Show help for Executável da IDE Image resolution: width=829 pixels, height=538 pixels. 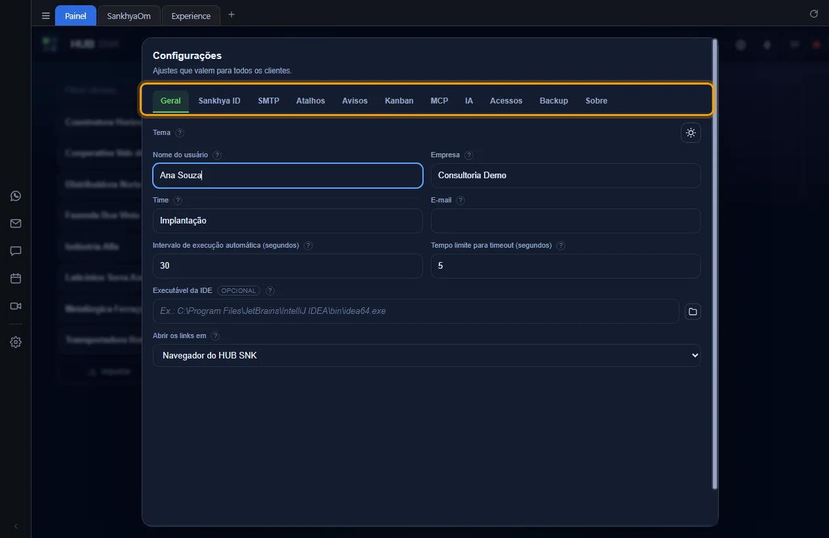tap(270, 291)
